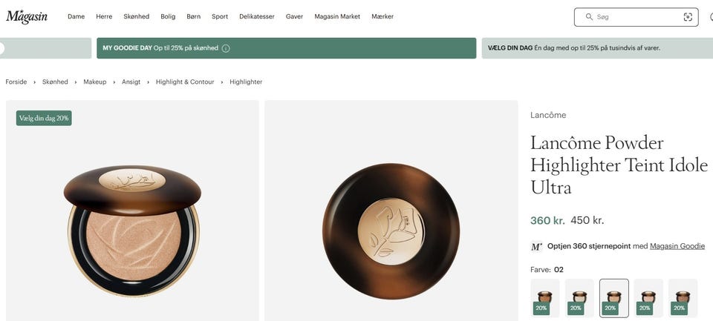
Task: Pick the fifth colour swatch
Action: pos(683,297)
